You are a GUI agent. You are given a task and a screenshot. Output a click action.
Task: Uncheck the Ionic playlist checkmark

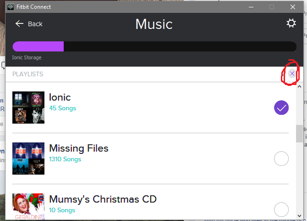tap(281, 108)
